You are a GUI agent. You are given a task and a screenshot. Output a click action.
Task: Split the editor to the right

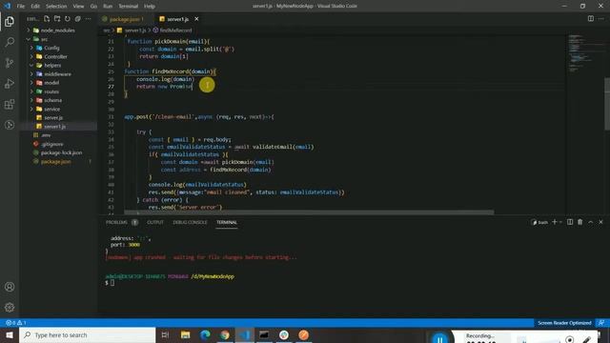(591, 19)
